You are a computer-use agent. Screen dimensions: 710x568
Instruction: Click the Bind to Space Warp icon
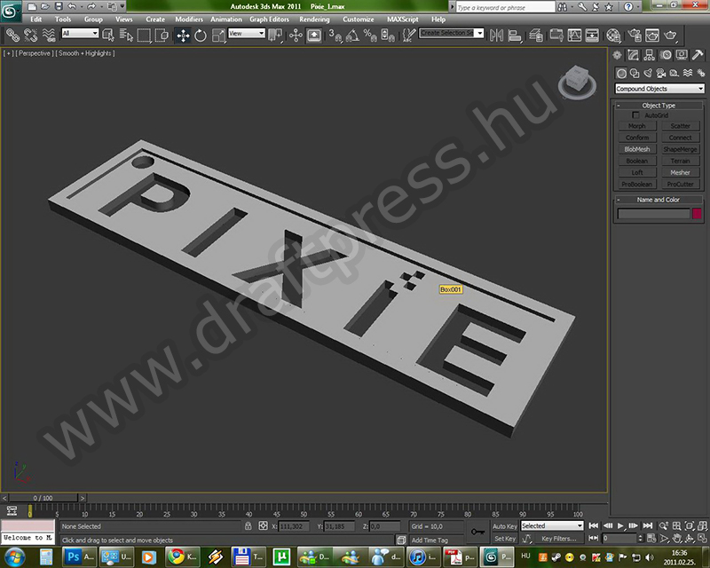[x=49, y=35]
